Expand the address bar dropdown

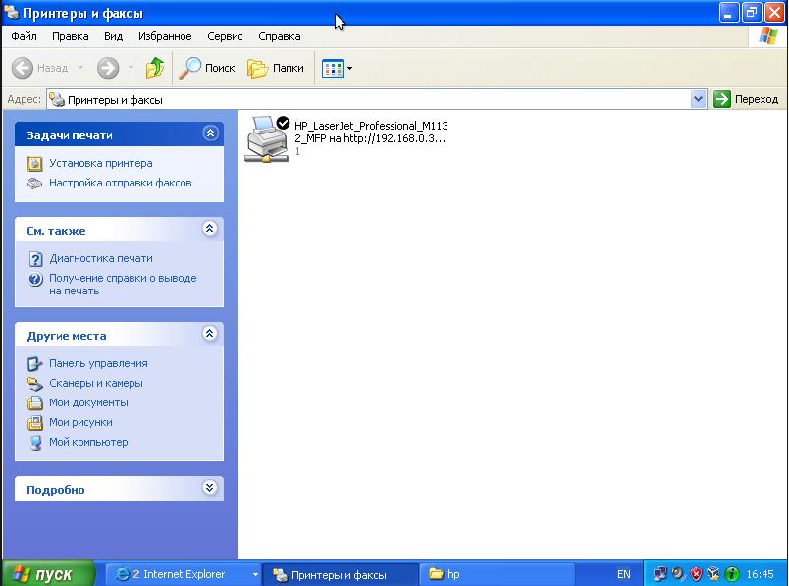(698, 99)
